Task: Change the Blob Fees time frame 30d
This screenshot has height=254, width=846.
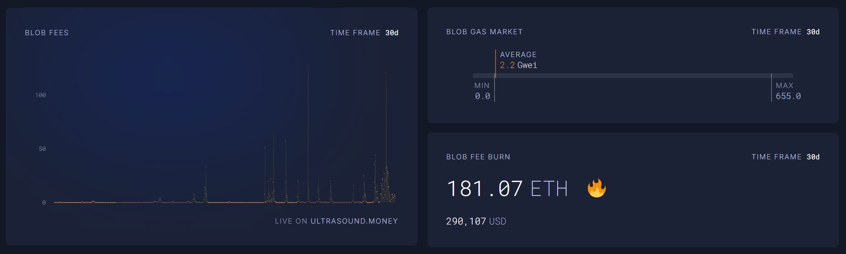Action: 391,33
